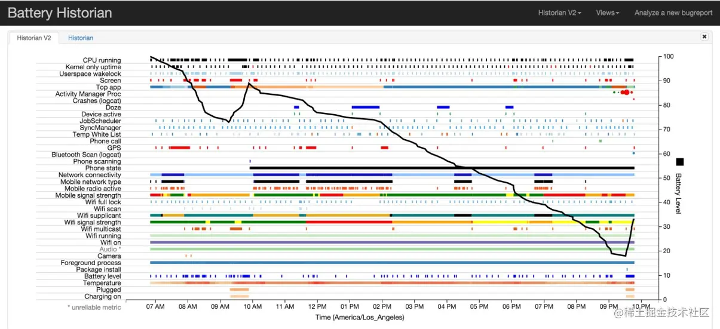
Task: Click the unreliable metric footnote
Action: [94, 308]
